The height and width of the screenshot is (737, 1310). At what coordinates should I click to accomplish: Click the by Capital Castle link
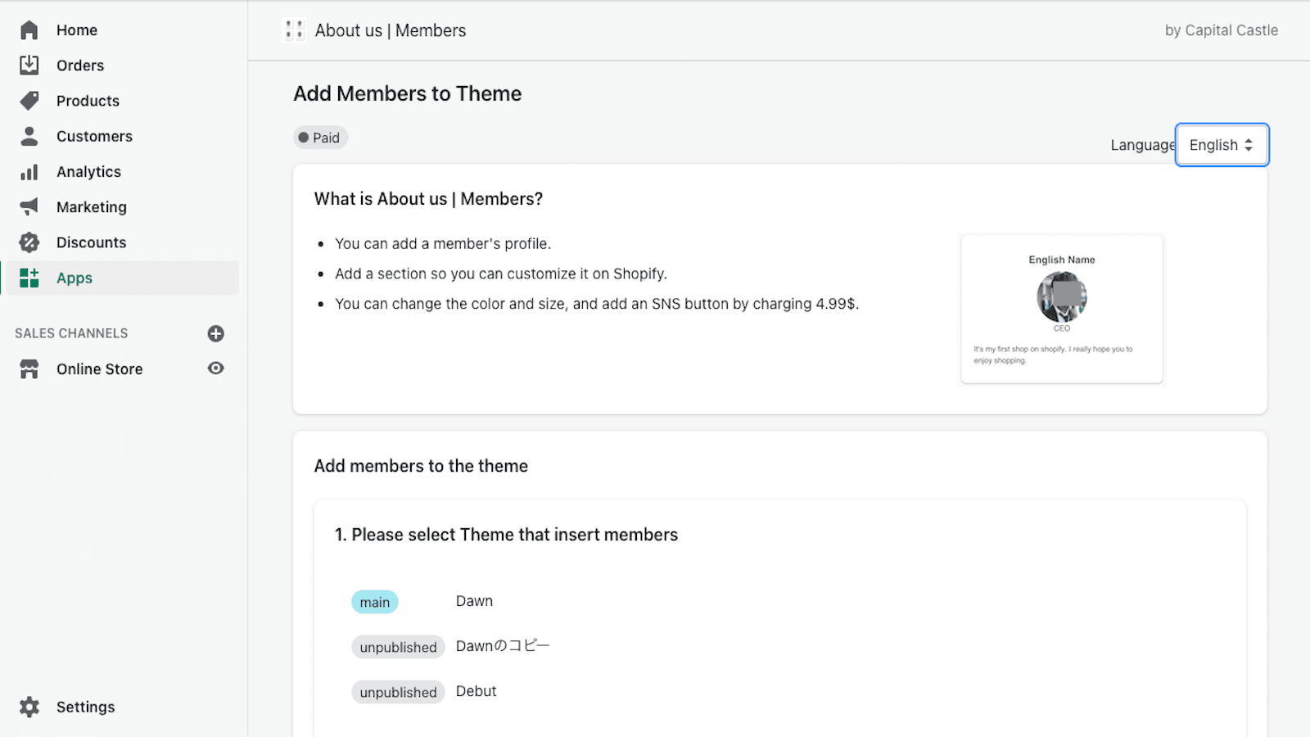1221,30
